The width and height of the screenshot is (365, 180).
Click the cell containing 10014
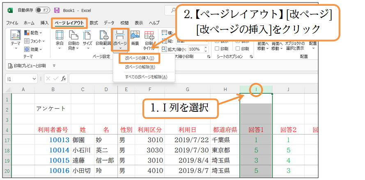point(53,150)
